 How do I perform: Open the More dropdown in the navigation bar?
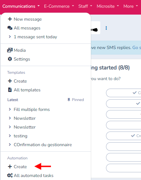click(x=131, y=6)
